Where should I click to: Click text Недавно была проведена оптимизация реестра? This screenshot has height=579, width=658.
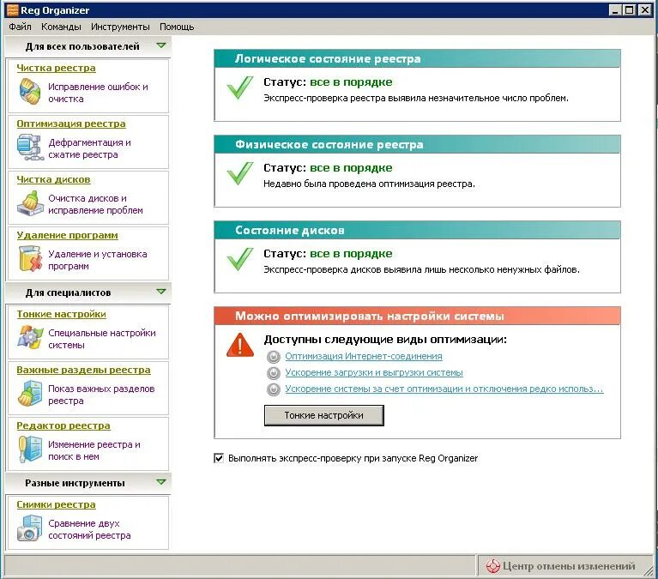369,184
